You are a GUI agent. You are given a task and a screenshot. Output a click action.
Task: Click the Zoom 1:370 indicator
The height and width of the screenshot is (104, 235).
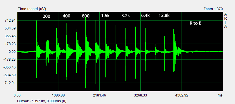(213, 9)
